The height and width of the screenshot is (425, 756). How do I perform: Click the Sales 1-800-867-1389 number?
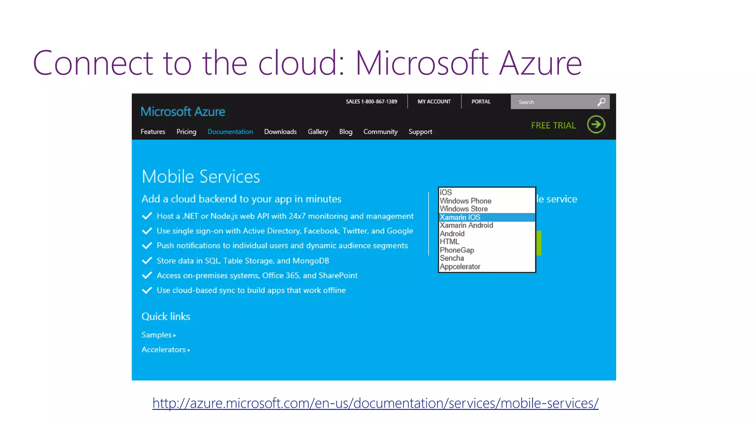point(371,101)
